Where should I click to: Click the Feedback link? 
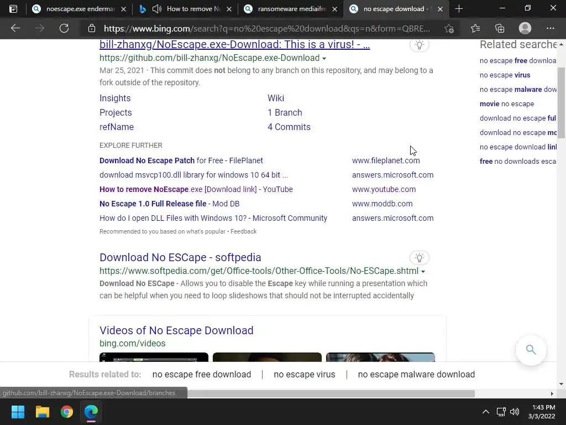click(x=244, y=231)
